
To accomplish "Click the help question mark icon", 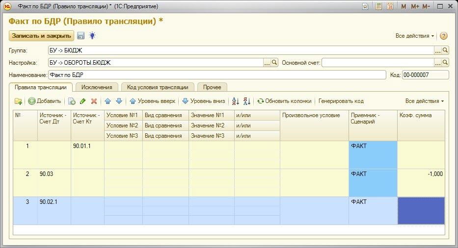I will 444,36.
